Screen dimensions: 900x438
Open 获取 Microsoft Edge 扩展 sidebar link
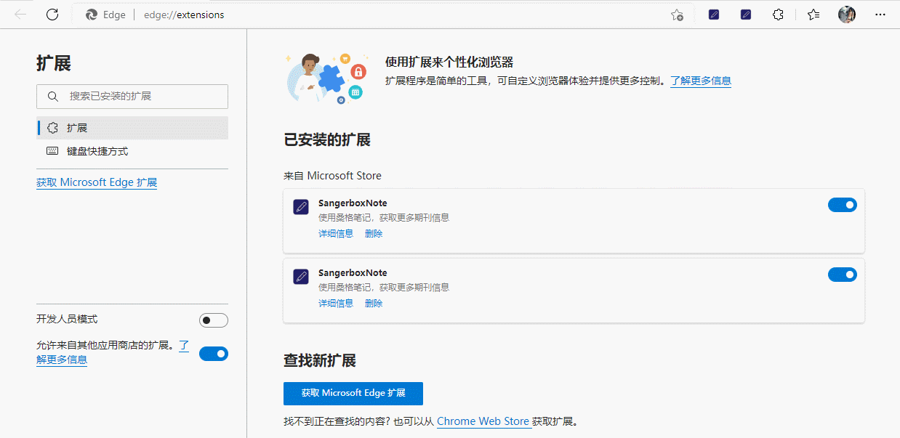click(x=97, y=182)
